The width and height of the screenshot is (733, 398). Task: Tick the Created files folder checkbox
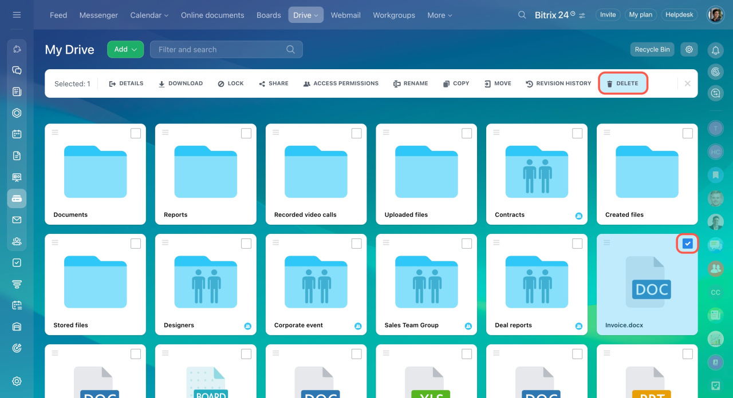click(x=688, y=133)
